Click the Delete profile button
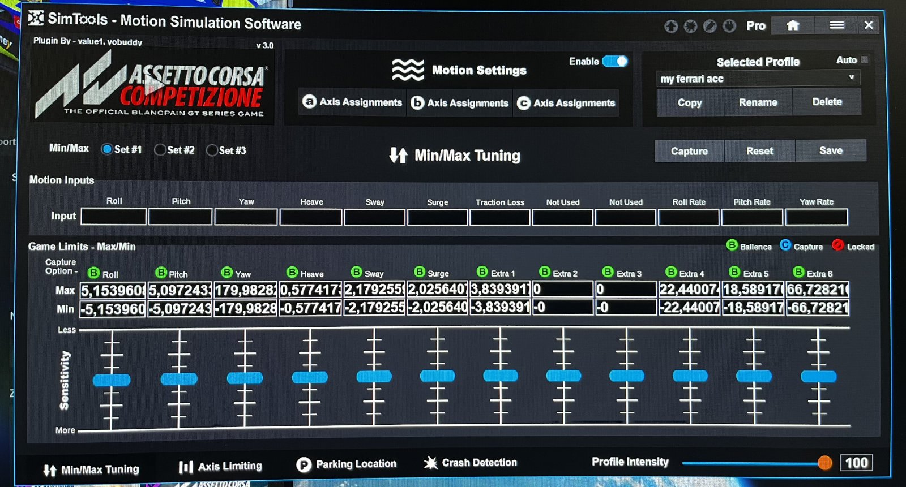 point(827,102)
